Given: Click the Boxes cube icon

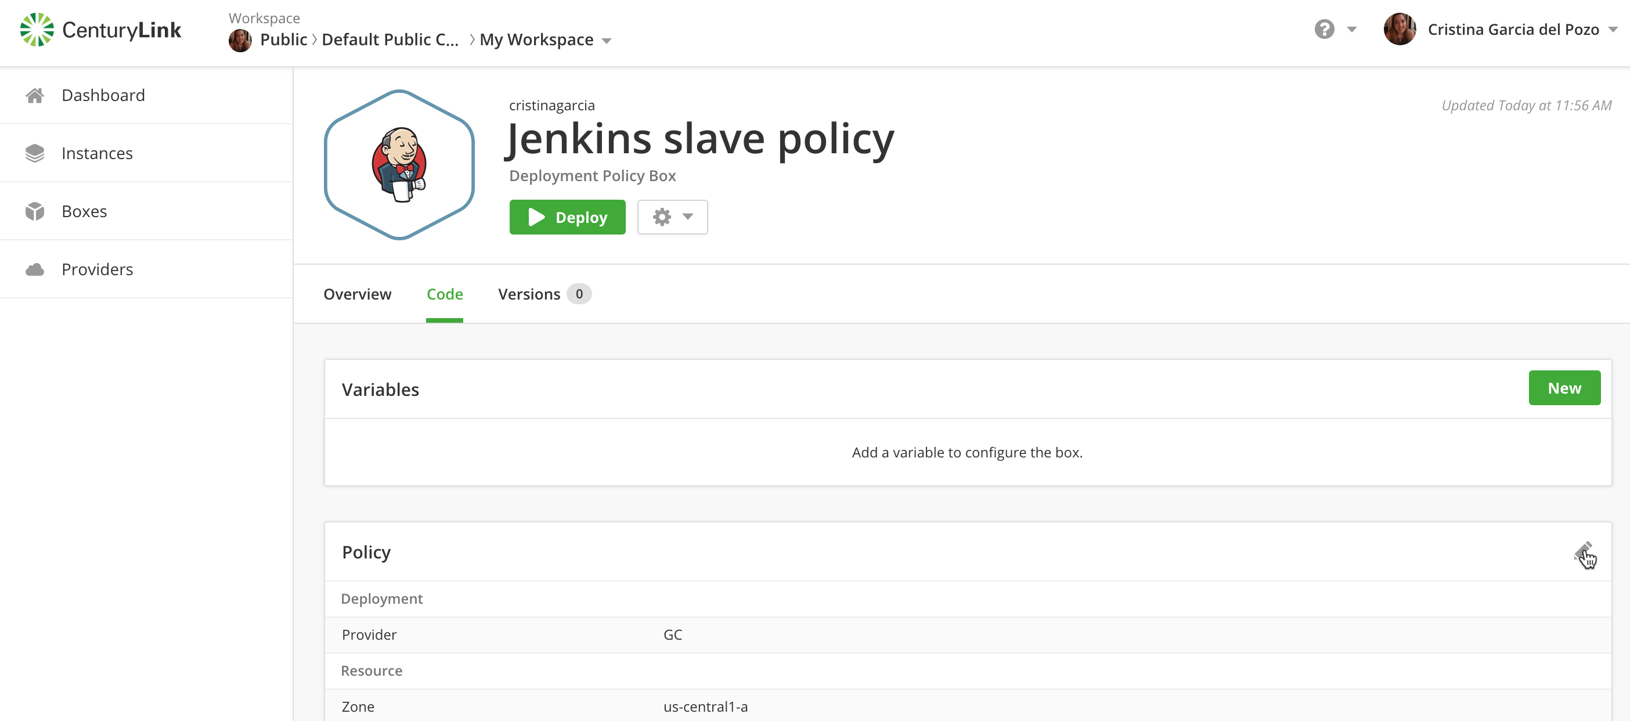Looking at the screenshot, I should tap(35, 211).
